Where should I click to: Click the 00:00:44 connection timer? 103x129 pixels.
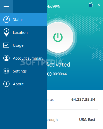(60, 74)
